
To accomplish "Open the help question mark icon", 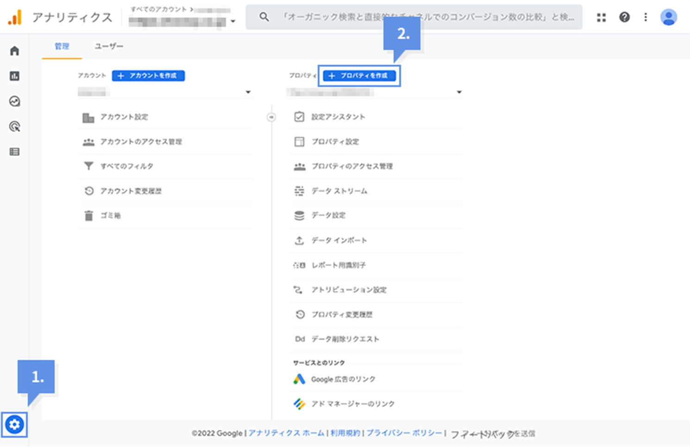I will [x=624, y=17].
